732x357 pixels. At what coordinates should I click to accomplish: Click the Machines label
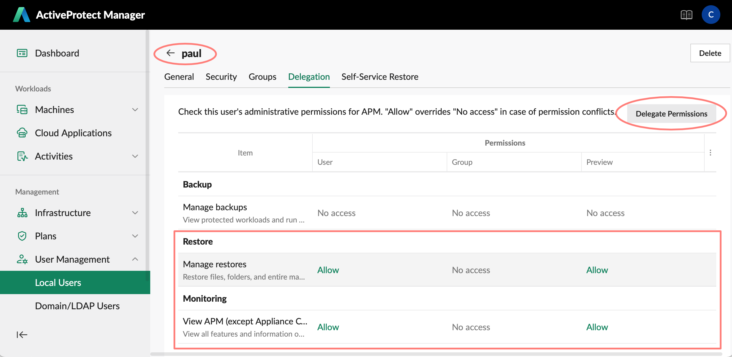(x=54, y=109)
